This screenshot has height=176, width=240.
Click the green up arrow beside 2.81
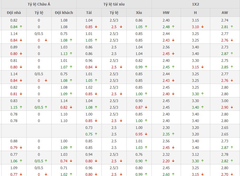232,27
